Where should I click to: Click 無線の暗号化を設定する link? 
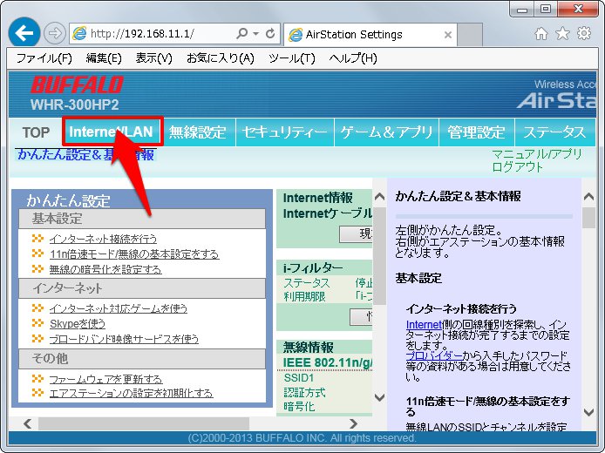pos(105,269)
